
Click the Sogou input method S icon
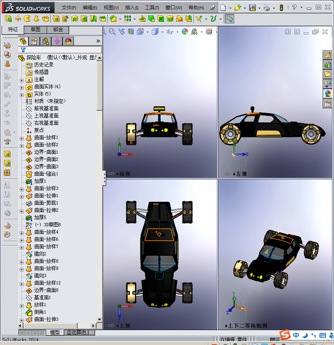(285, 334)
